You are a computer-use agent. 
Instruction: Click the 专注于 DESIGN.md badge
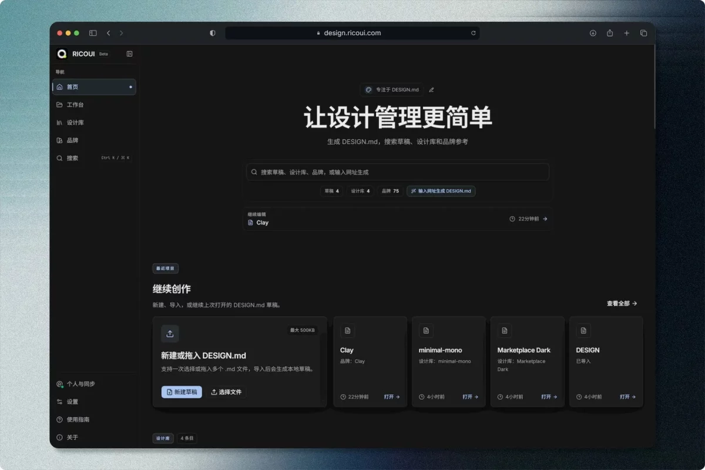point(392,90)
